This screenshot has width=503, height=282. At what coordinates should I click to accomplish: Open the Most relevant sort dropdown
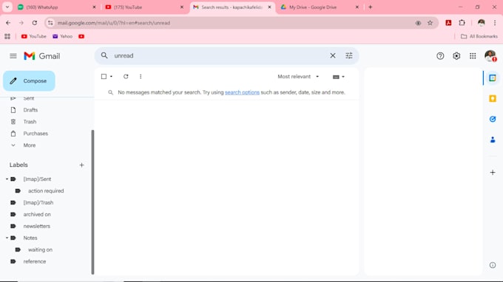click(x=298, y=77)
